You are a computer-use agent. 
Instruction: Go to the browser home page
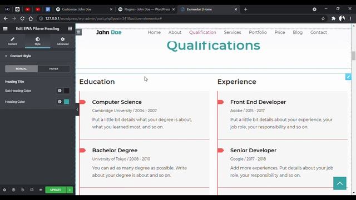click(31, 18)
